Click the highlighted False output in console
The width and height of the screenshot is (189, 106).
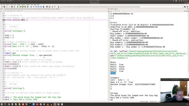point(113,73)
